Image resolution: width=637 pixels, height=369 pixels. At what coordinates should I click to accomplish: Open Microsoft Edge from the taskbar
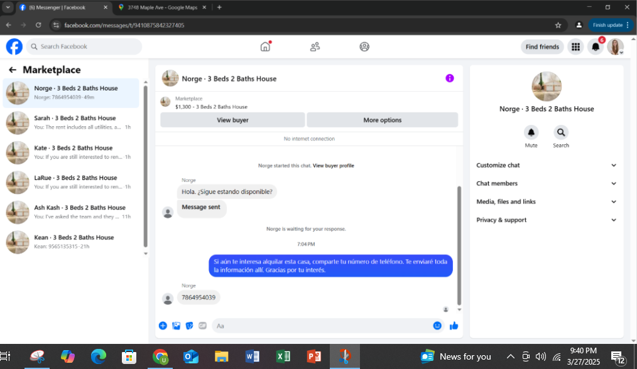[x=98, y=356]
